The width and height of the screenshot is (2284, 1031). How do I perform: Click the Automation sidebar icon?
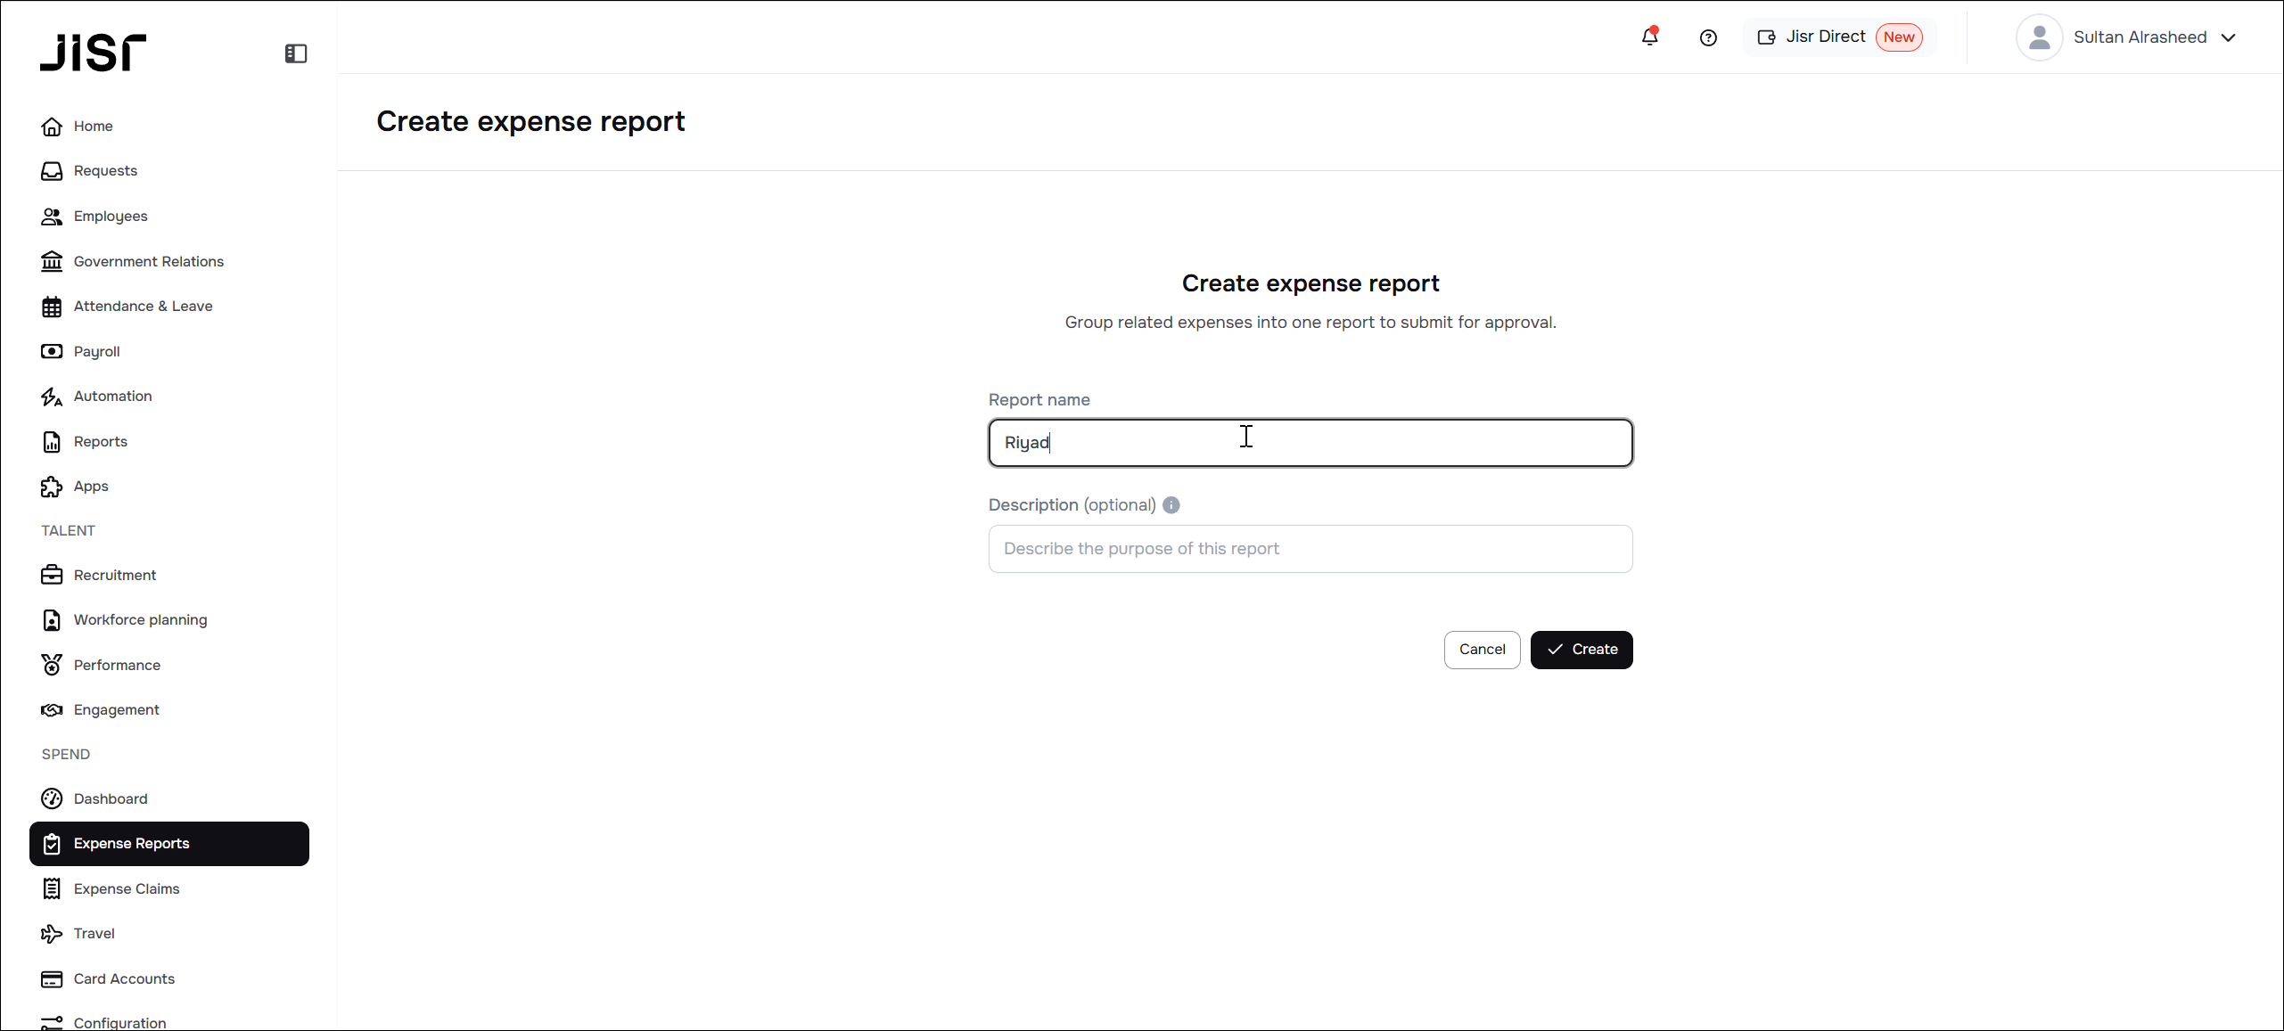(52, 397)
